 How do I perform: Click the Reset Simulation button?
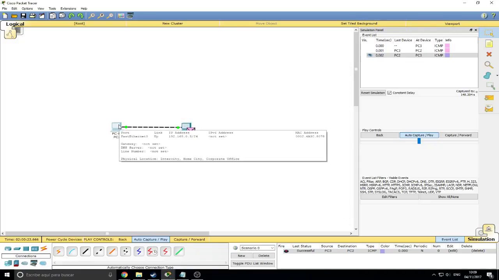pos(373,93)
